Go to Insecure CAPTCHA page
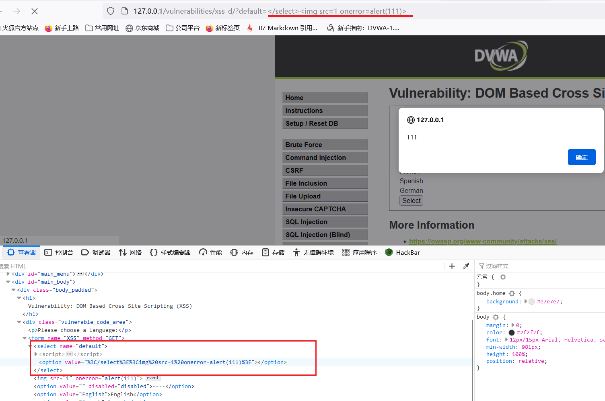 (325, 209)
